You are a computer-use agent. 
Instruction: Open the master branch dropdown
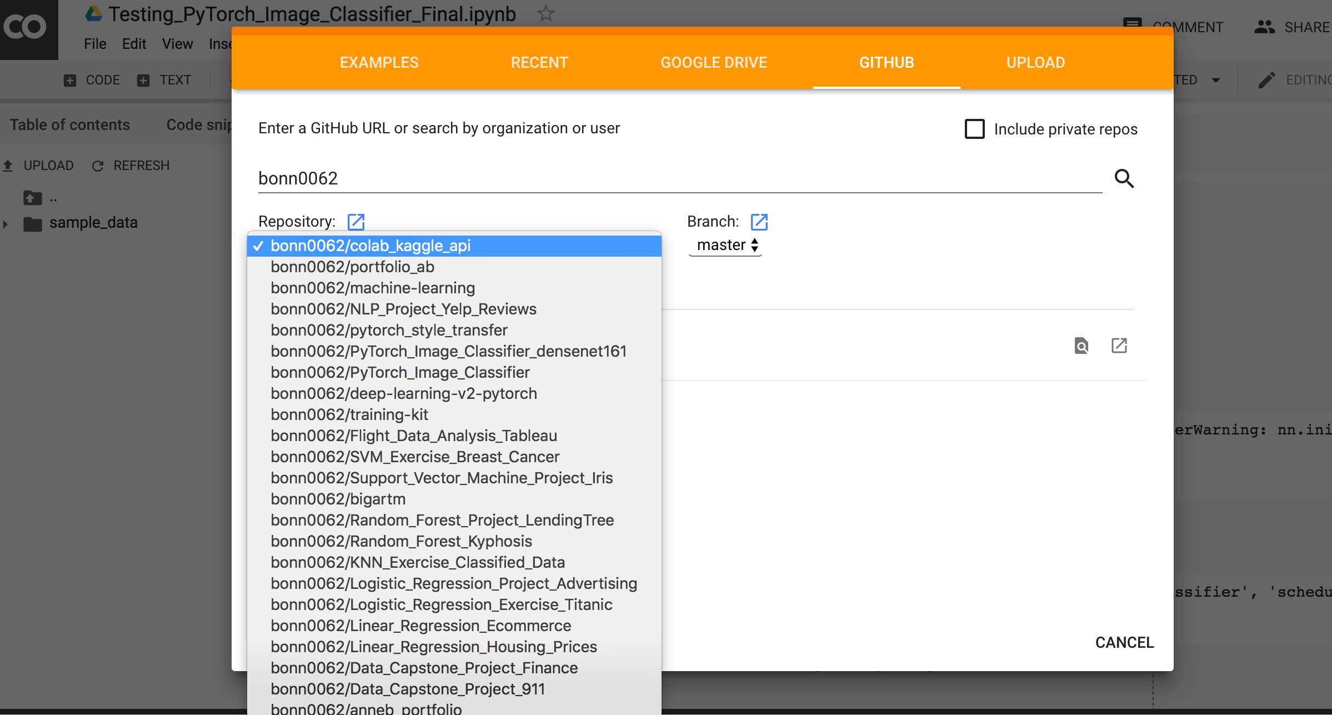725,245
